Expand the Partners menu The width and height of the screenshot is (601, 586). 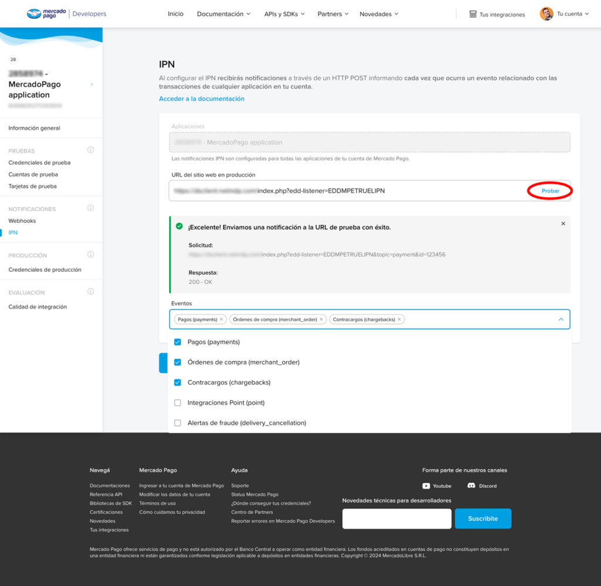333,14
